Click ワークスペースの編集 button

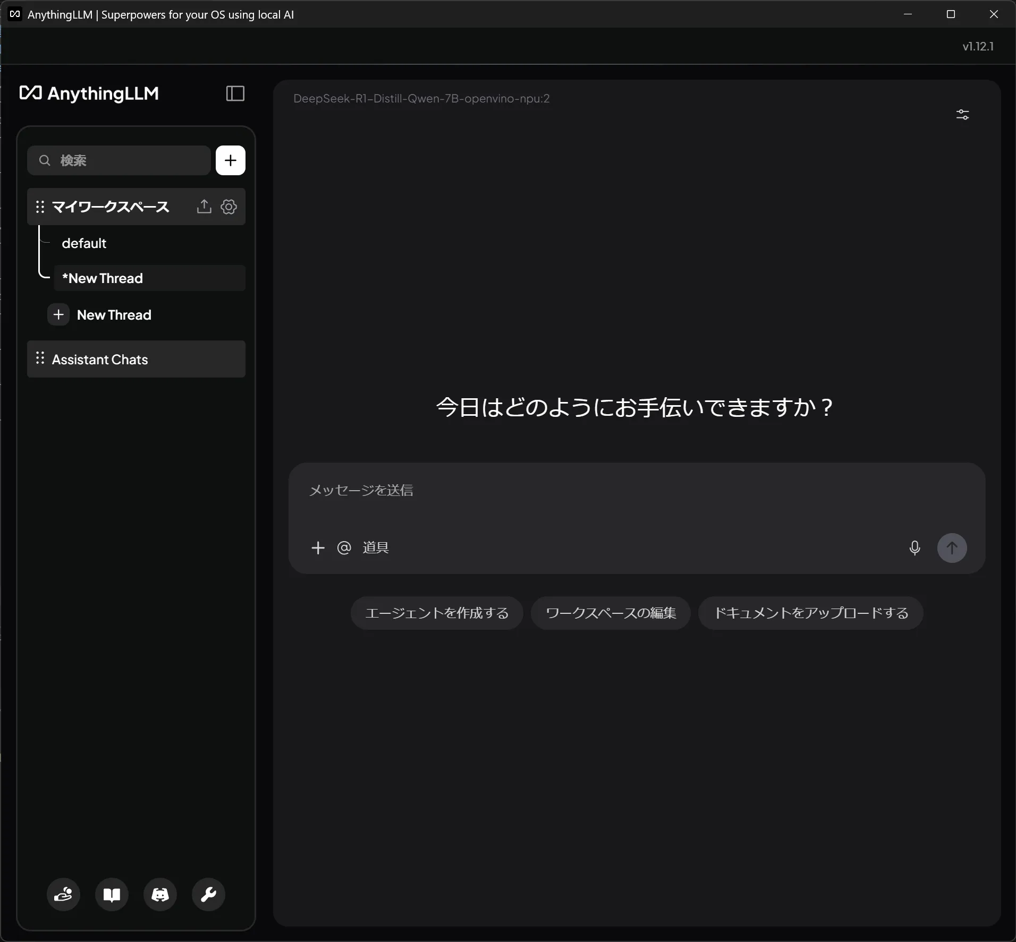pyautogui.click(x=611, y=613)
